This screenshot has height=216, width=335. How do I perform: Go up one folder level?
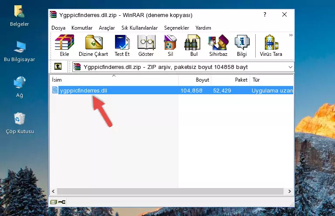point(58,66)
